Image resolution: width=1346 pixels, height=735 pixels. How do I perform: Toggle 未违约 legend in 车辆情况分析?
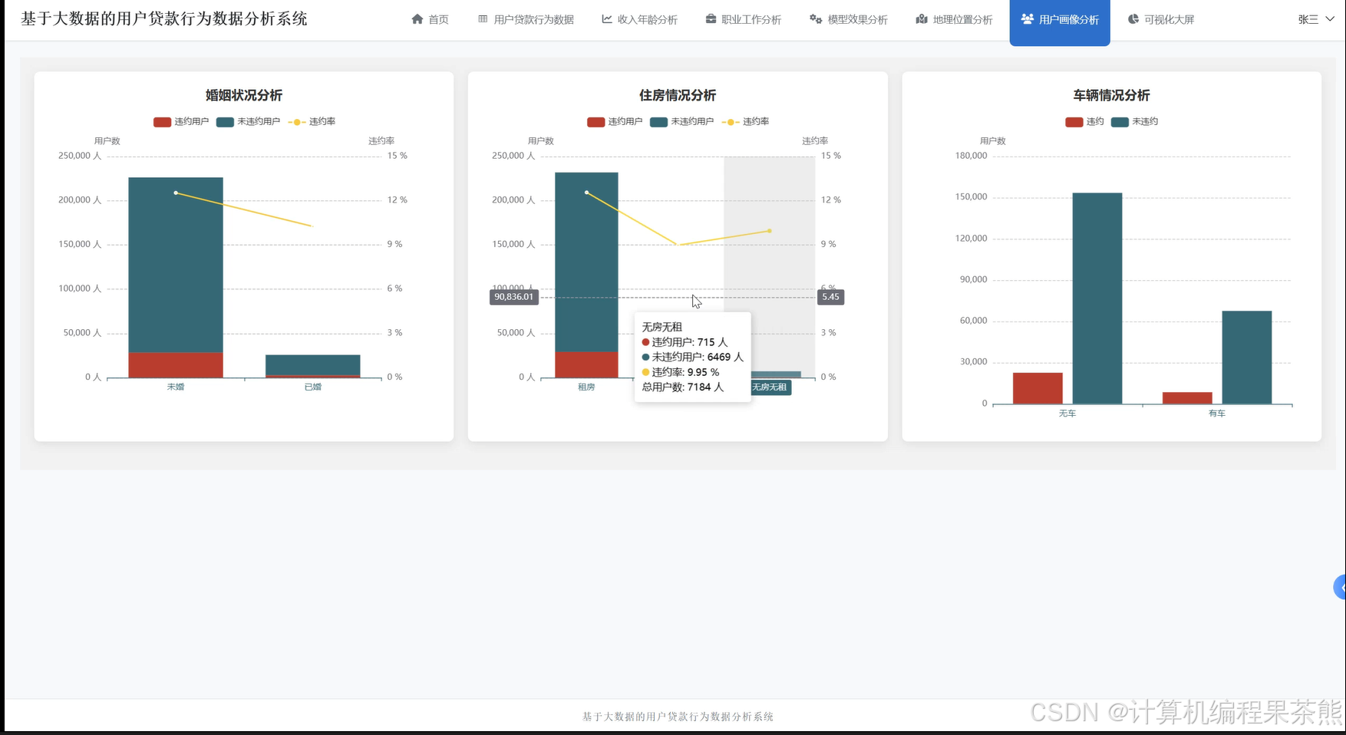[x=1135, y=121]
